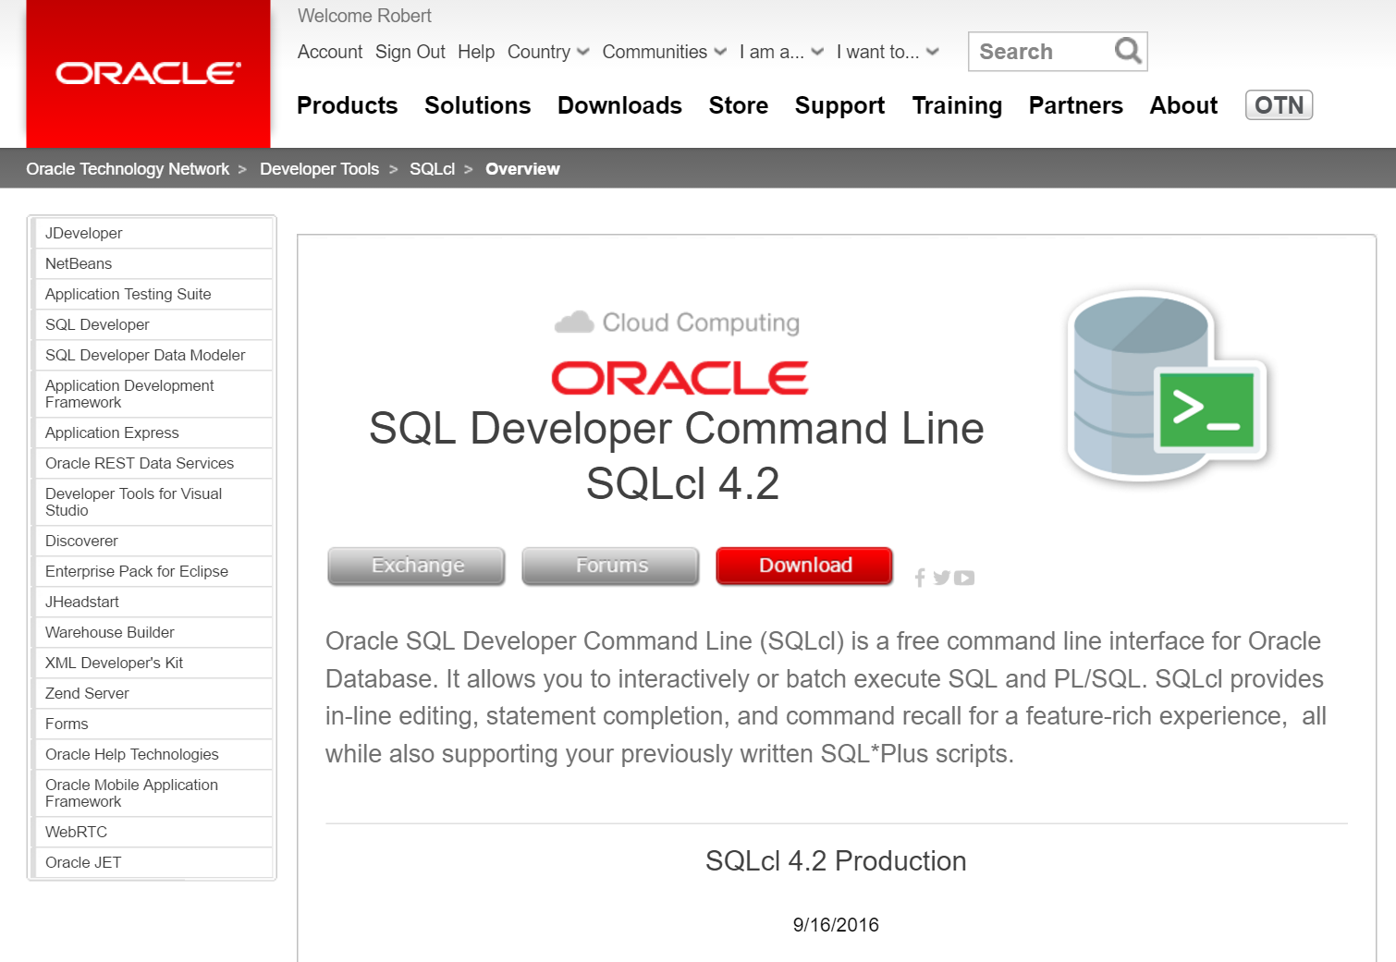Image resolution: width=1396 pixels, height=962 pixels.
Task: Click the search magnifying glass icon
Action: click(x=1127, y=51)
